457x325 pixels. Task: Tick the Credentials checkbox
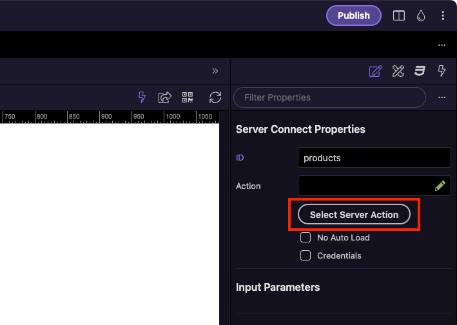click(306, 255)
